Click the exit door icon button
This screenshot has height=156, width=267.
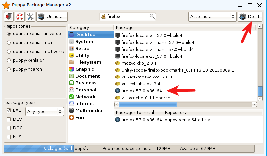[x=8, y=17]
